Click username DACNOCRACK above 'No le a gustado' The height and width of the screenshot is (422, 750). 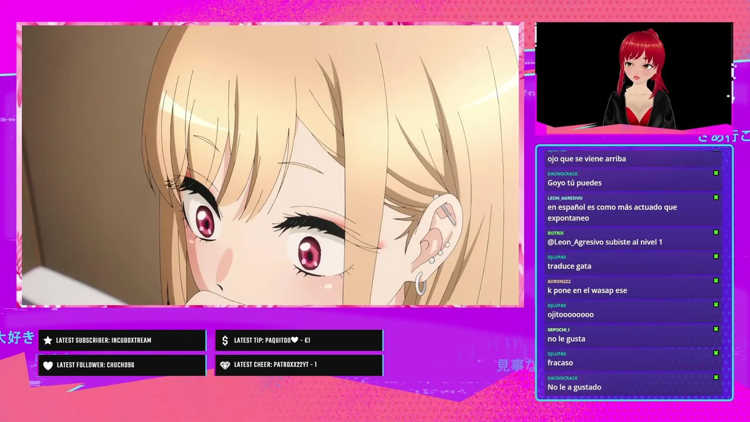click(x=562, y=378)
